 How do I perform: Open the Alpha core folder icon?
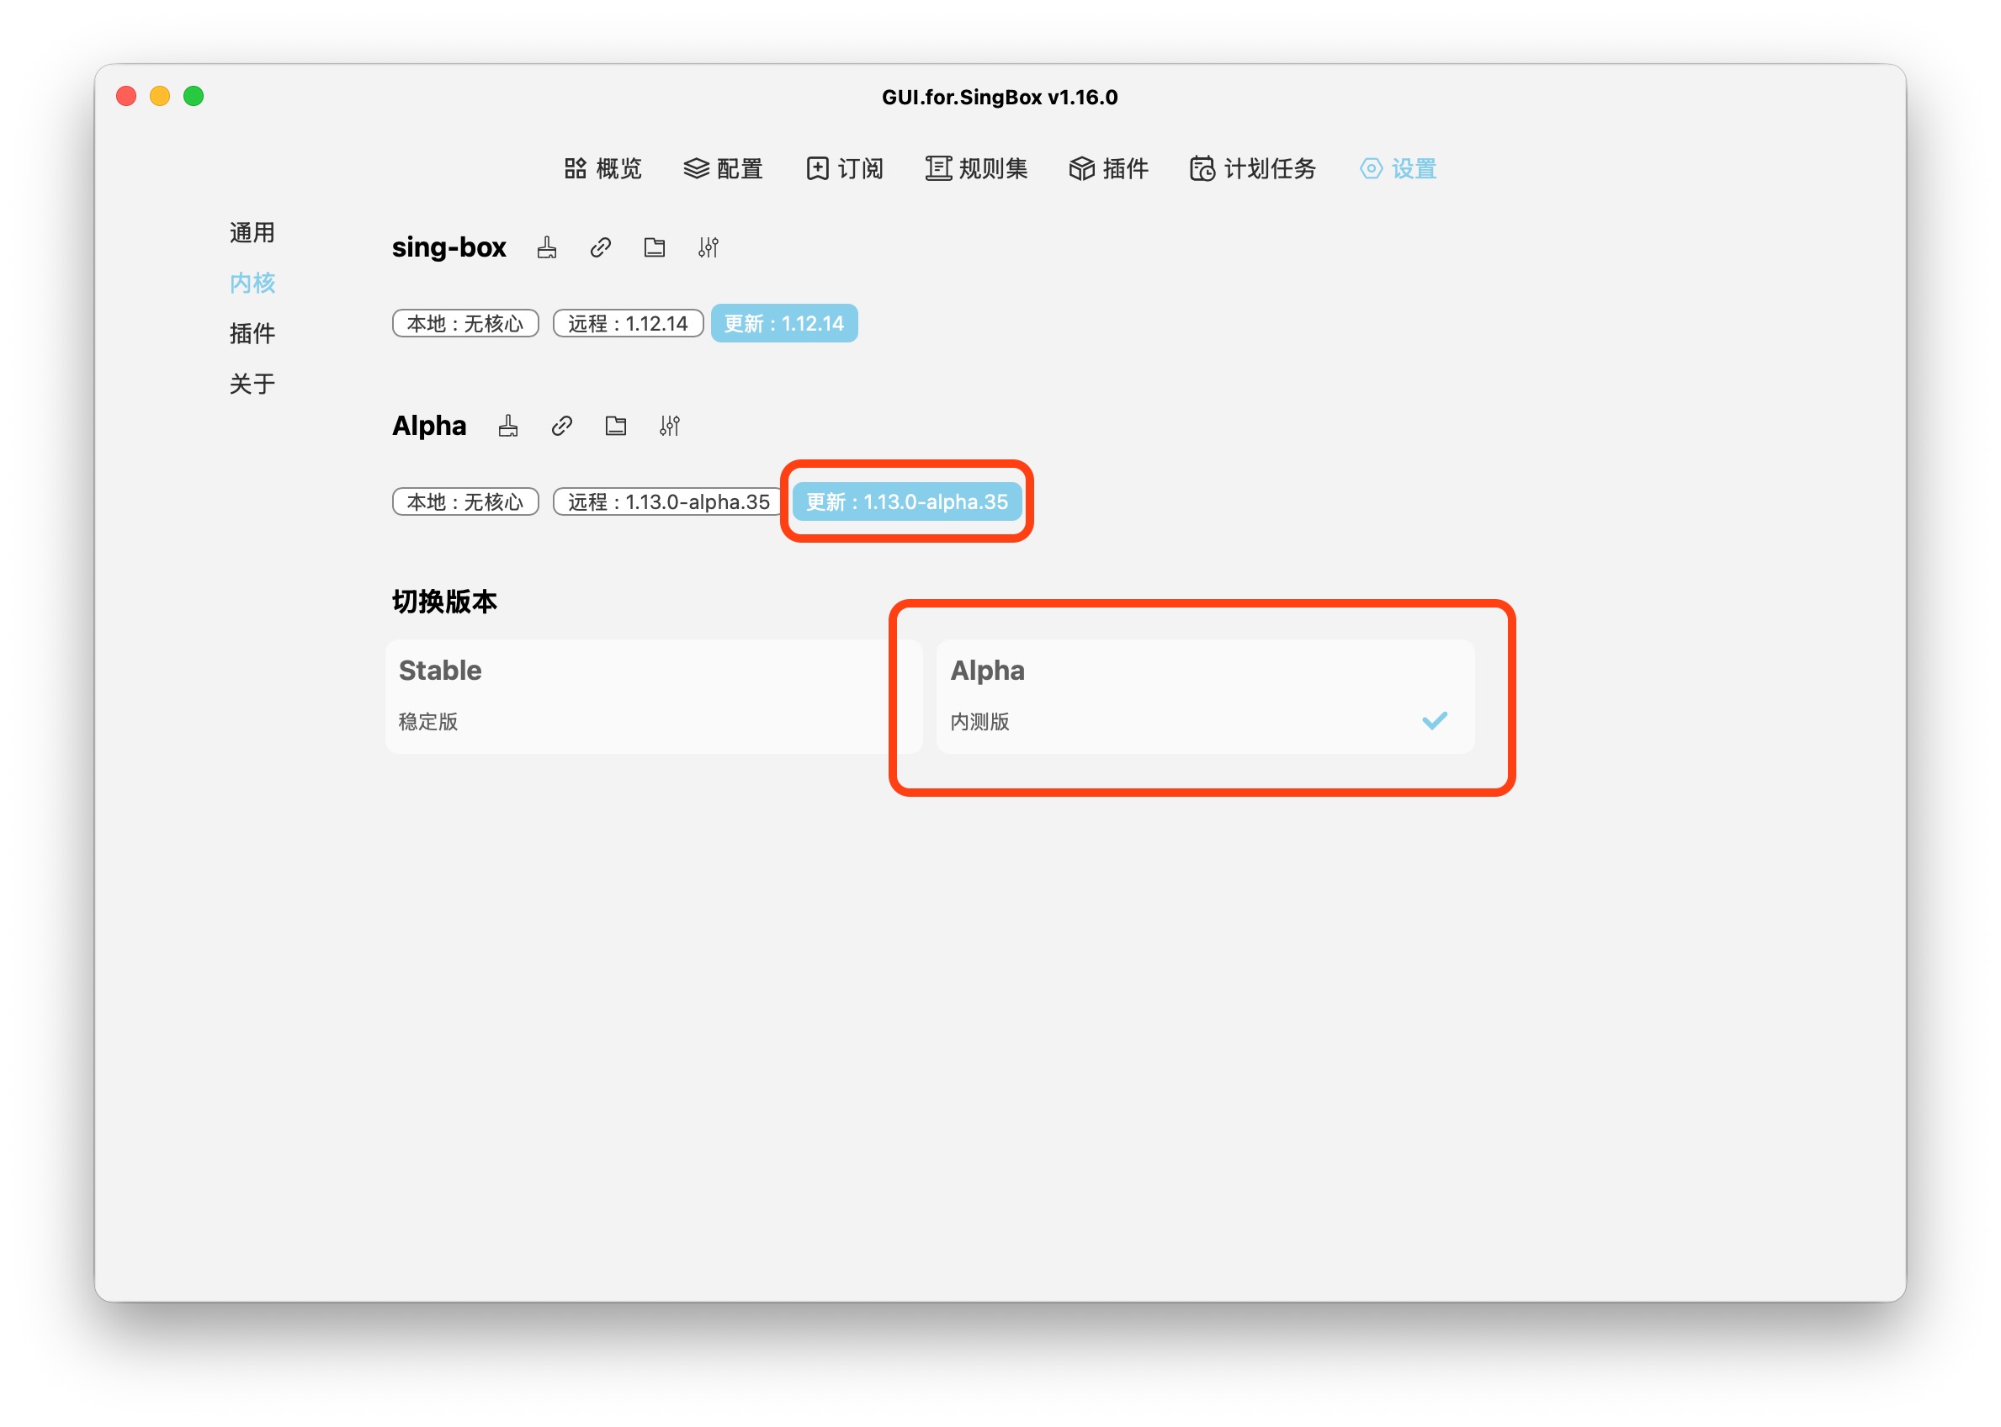point(615,427)
